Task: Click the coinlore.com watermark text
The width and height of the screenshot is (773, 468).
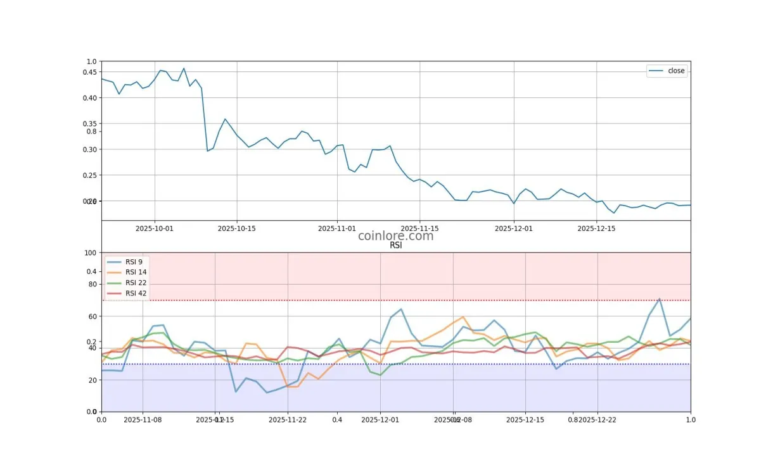Action: 395,236
